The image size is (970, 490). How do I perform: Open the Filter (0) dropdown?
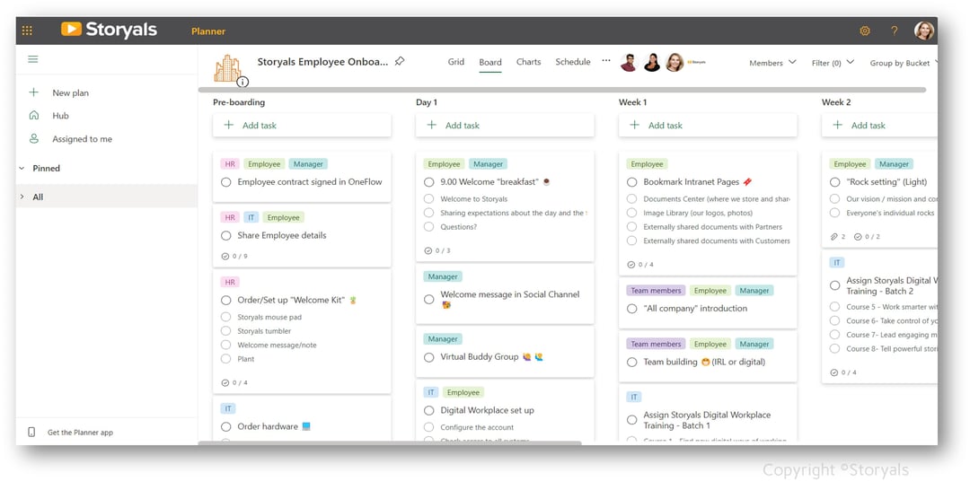(833, 63)
